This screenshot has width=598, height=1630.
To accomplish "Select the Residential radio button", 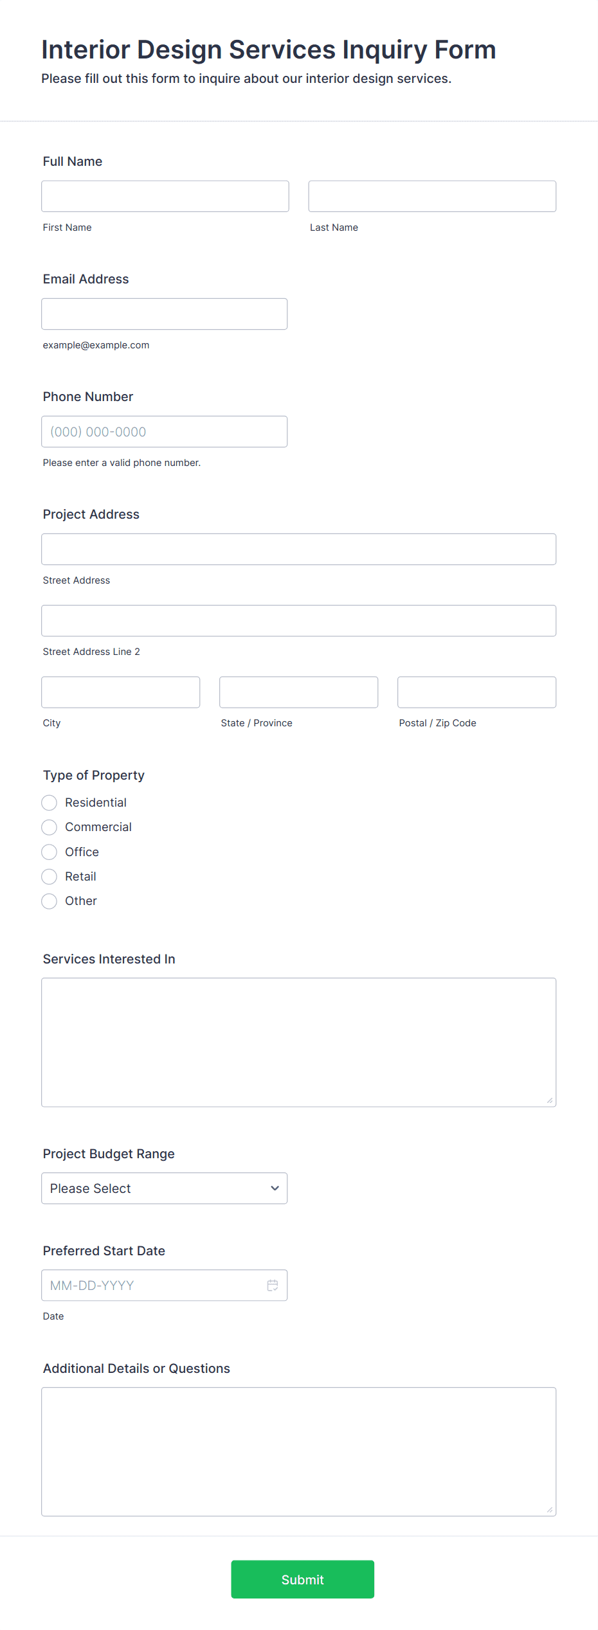I will 49,803.
